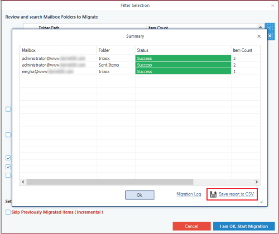Click the Status column header
Viewport: 279px width, 234px height.
pos(183,50)
